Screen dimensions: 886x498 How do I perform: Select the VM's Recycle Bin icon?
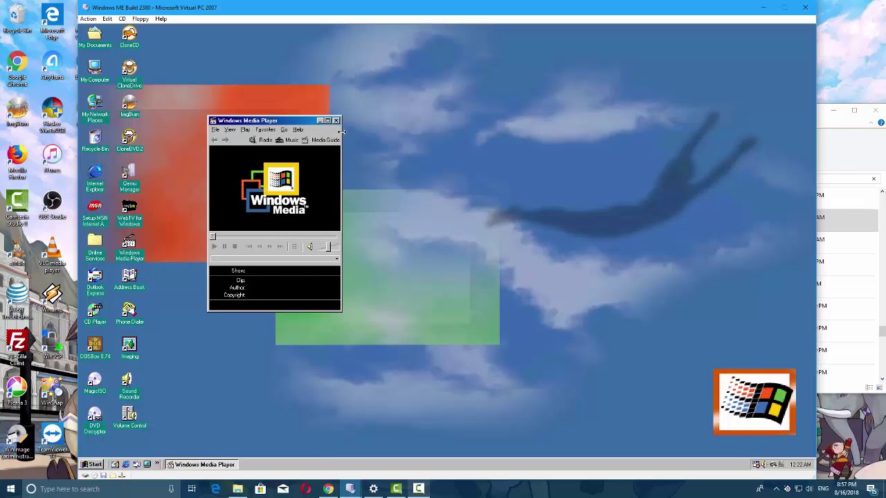(95, 140)
